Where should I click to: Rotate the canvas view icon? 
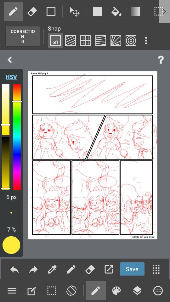click(71, 291)
